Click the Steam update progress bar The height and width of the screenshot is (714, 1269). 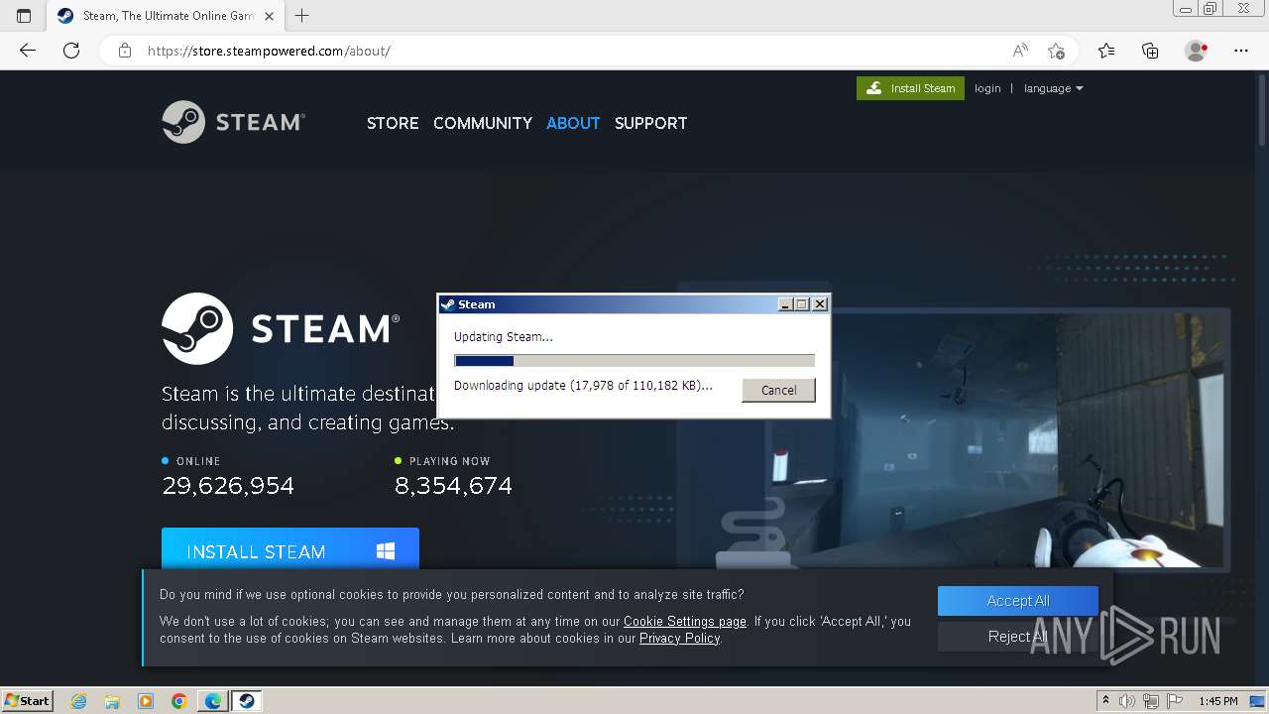(634, 361)
